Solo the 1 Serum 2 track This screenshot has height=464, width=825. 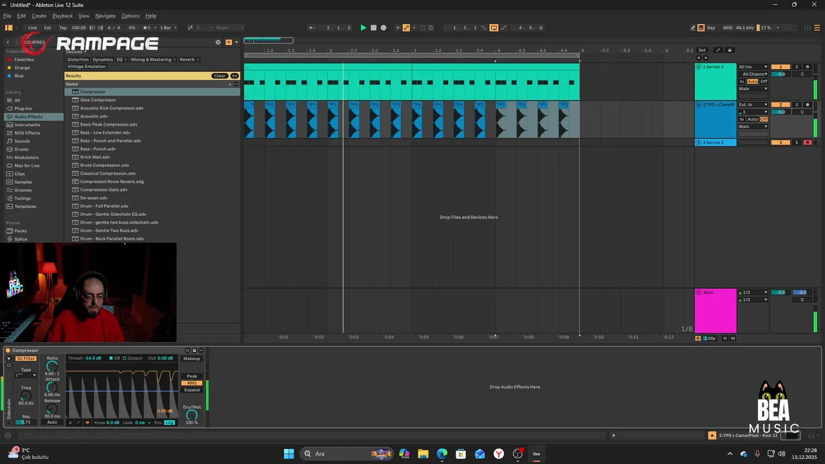coord(796,67)
